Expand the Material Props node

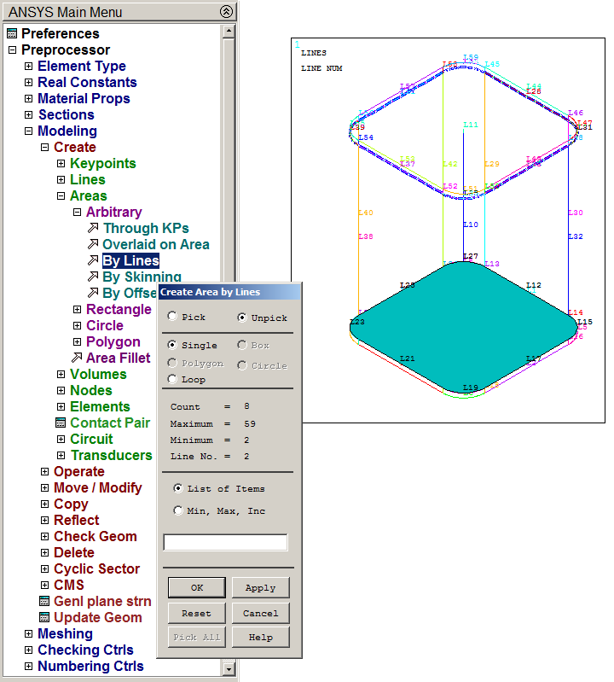pos(29,98)
